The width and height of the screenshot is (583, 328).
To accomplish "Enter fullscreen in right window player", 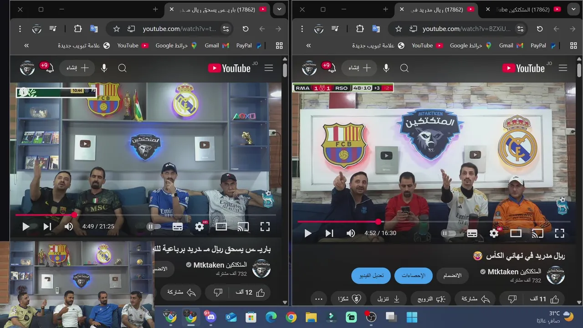I will coord(559,233).
